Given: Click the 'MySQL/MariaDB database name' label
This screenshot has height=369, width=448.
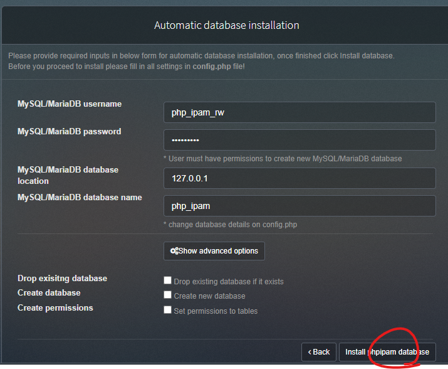Looking at the screenshot, I should [x=80, y=198].
